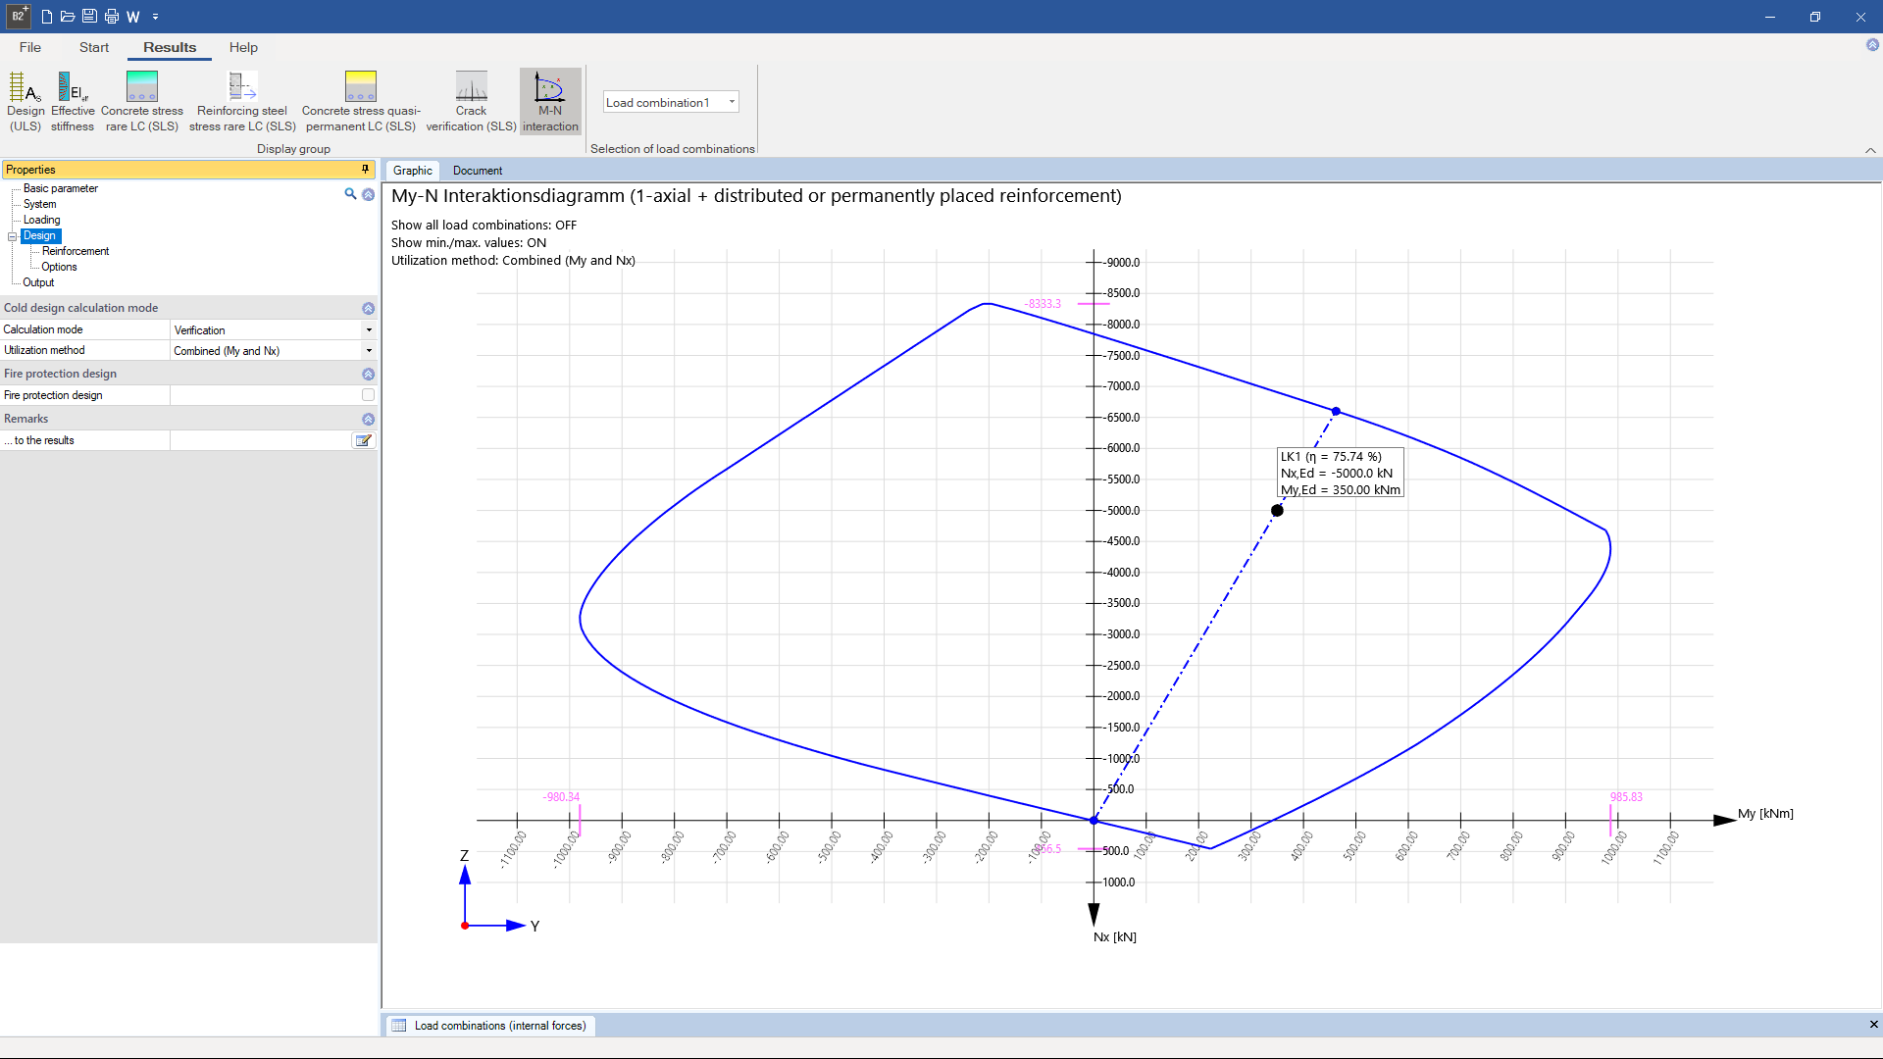Enable the Fire protection design checkbox

[x=368, y=394]
